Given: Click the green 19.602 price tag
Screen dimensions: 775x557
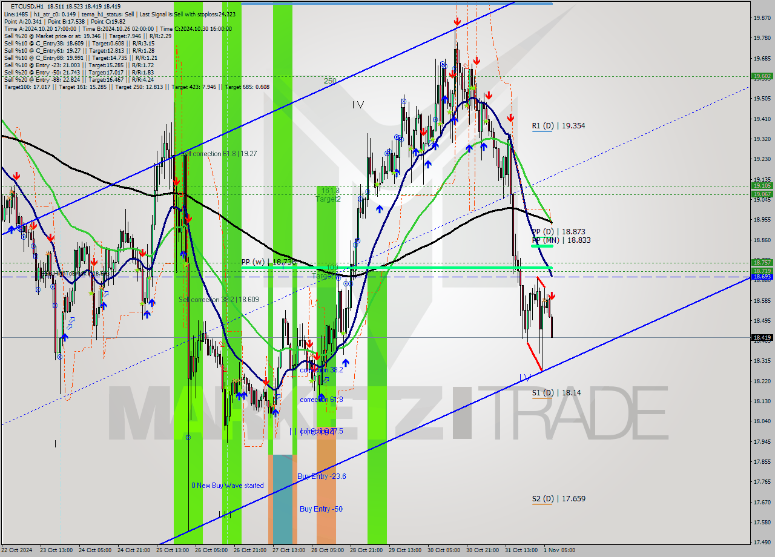Looking at the screenshot, I should [762, 76].
